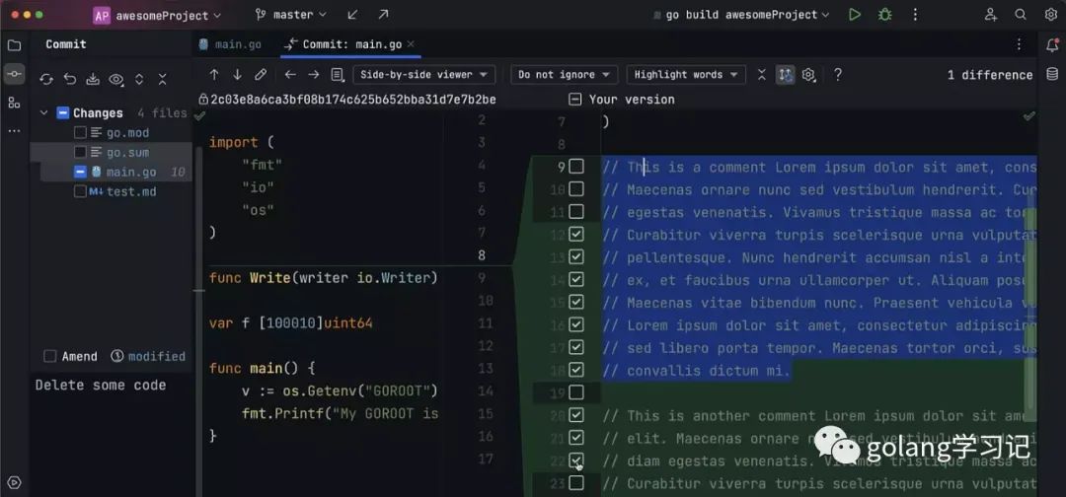Open the master branch dropdown
The width and height of the screenshot is (1066, 497).
coord(290,14)
